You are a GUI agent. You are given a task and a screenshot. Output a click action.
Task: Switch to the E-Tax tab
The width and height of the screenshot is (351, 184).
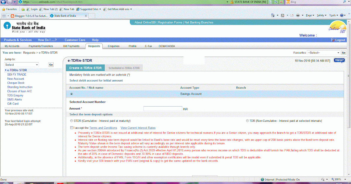[x=148, y=46]
